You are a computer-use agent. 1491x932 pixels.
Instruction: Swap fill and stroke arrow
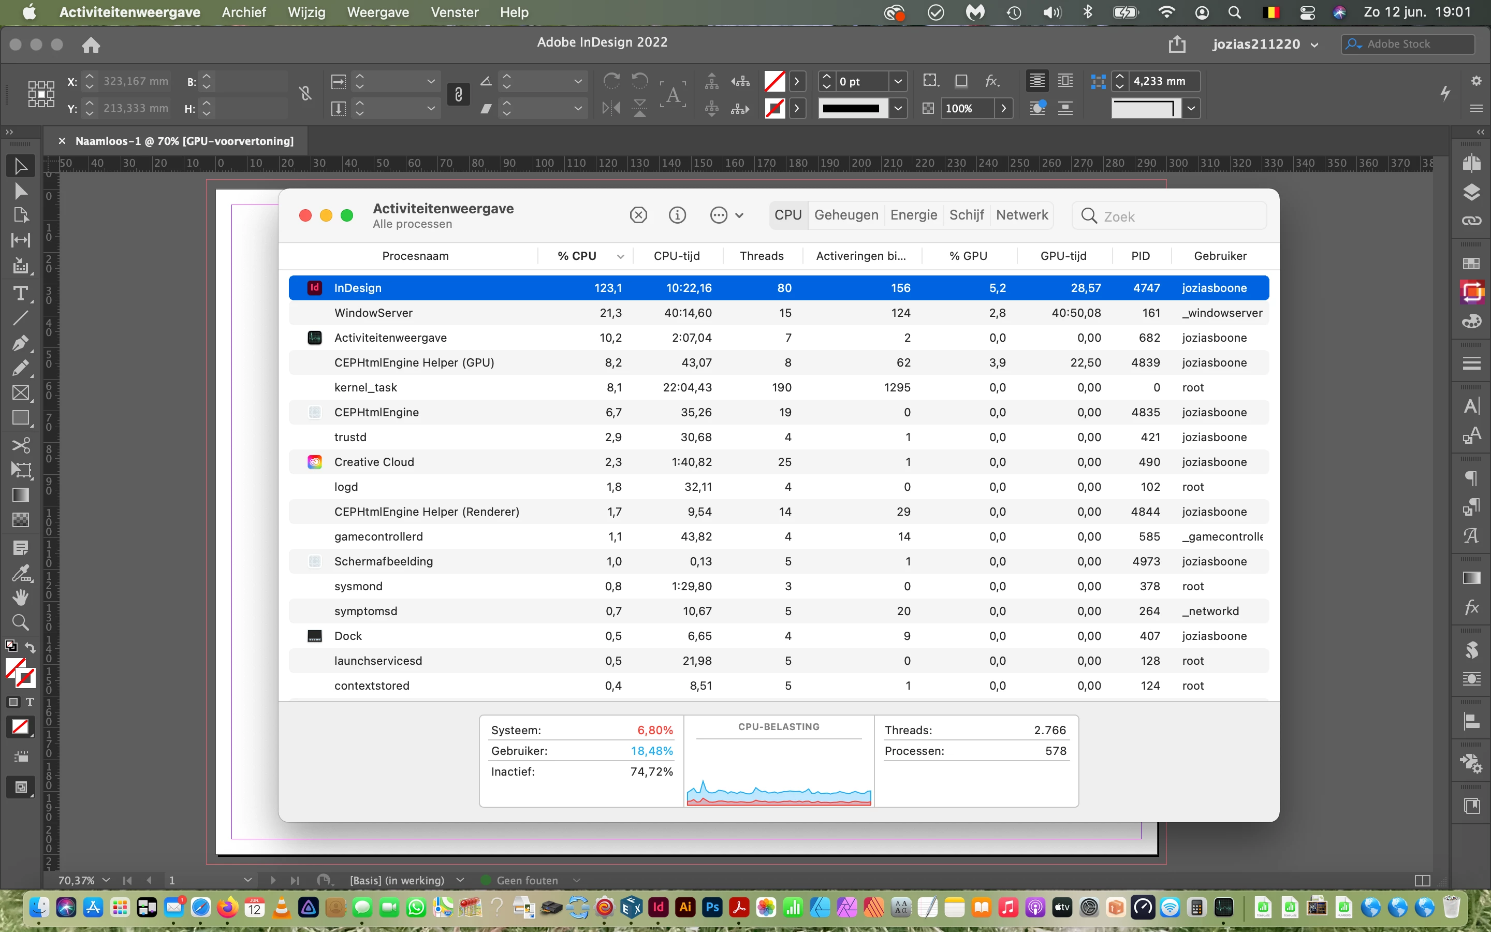[30, 647]
